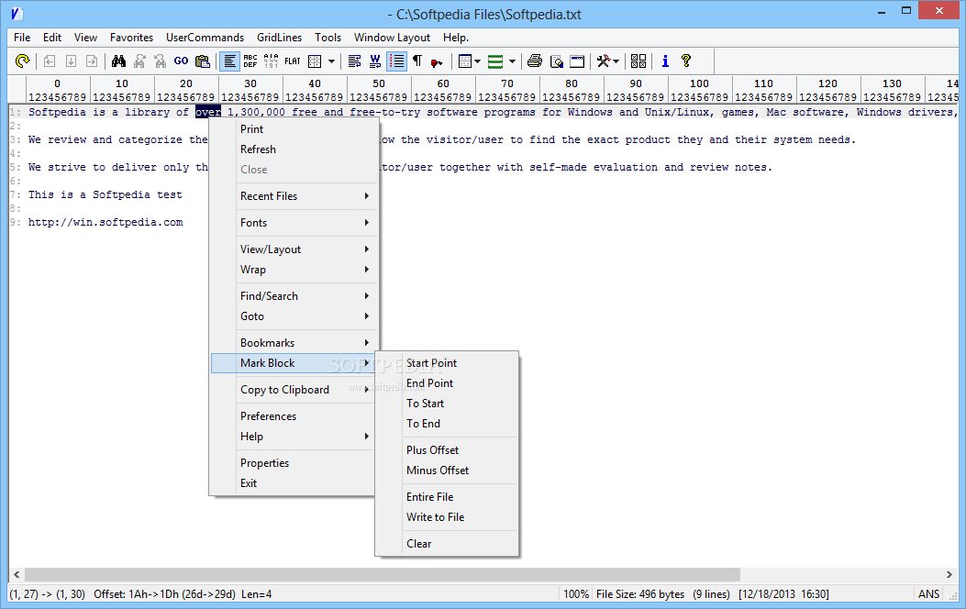
Task: Select Clear in Mark Block submenu
Action: [448, 545]
